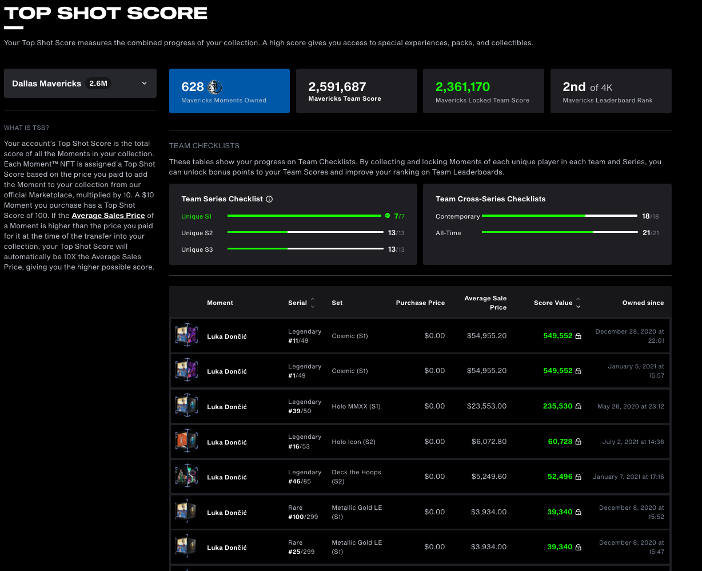This screenshot has width=702, height=571.
Task: Click the Moment column header
Action: [x=220, y=303]
